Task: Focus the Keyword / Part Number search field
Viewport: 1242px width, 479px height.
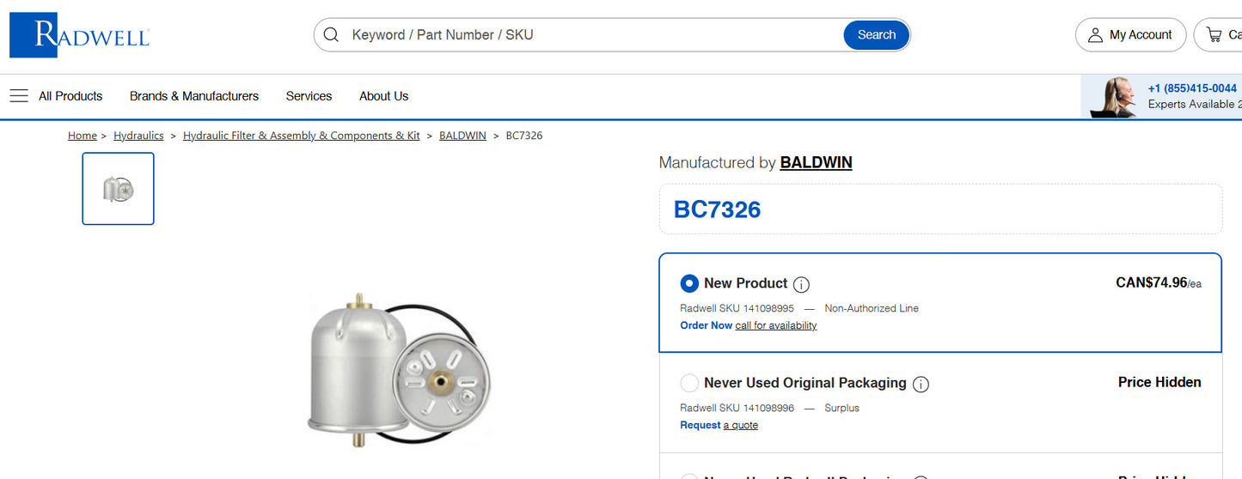Action: [593, 35]
